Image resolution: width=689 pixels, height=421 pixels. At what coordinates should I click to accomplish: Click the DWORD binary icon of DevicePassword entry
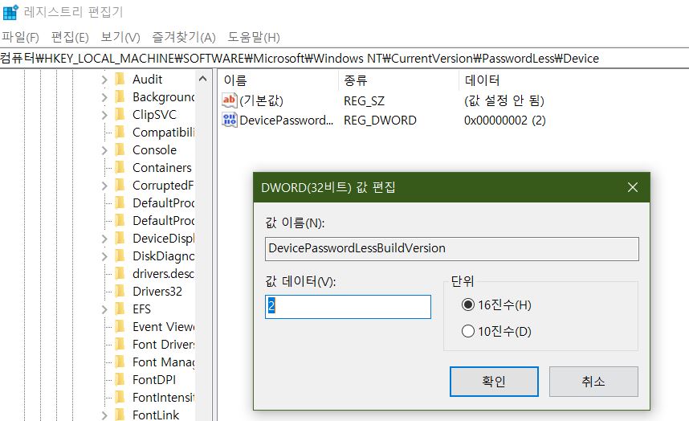click(x=230, y=120)
